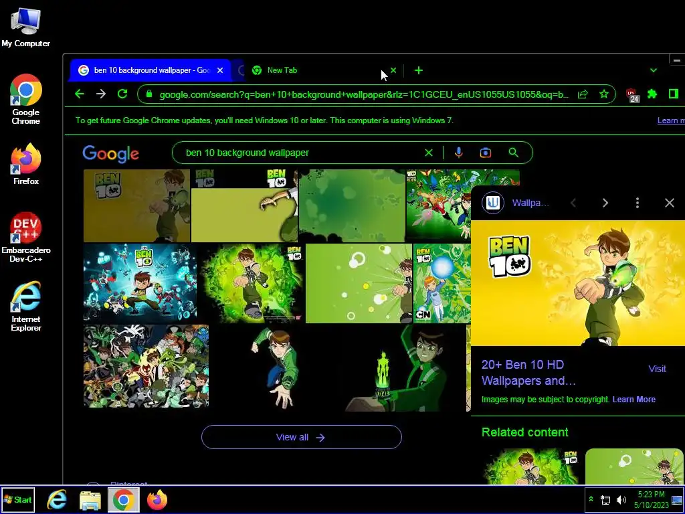The image size is (685, 514).
Task: Select the crowded alien collage thumbnail
Action: click(x=146, y=366)
